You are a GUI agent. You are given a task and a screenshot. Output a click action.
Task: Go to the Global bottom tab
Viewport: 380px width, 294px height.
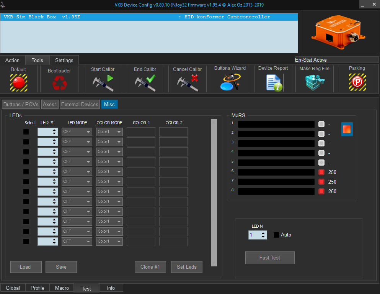13,288
